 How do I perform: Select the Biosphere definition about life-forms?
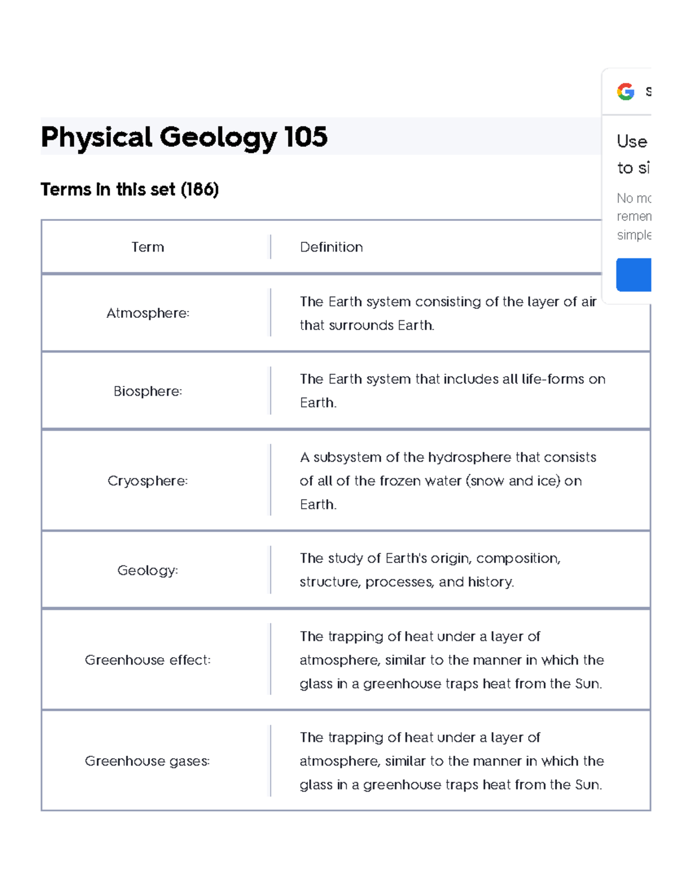pyautogui.click(x=452, y=391)
